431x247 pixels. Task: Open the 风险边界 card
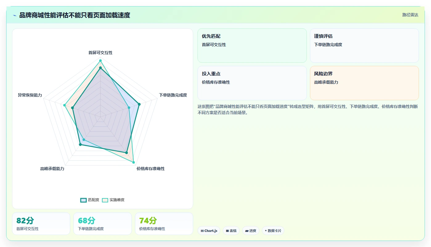coord(364,83)
